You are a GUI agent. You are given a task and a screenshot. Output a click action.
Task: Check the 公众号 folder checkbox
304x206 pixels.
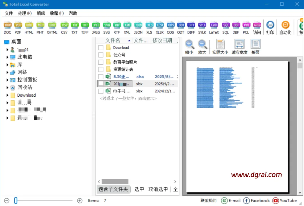click(101, 55)
